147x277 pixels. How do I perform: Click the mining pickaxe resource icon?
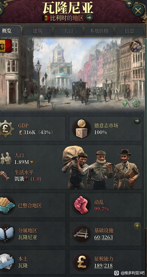135,46
